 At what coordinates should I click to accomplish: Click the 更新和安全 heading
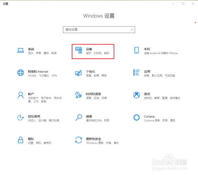tap(93, 139)
